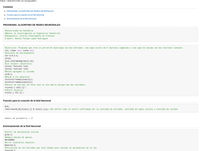Click the code line x2=x1;
The height and width of the screenshot is (151, 201).
(x=8, y=58)
